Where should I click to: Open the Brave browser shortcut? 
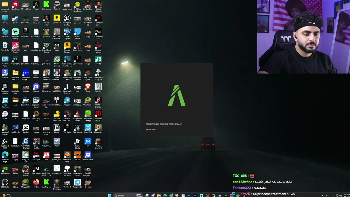pyautogui.click(x=88, y=88)
